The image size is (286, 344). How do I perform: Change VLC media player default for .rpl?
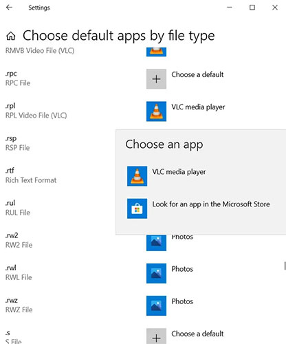tap(198, 107)
